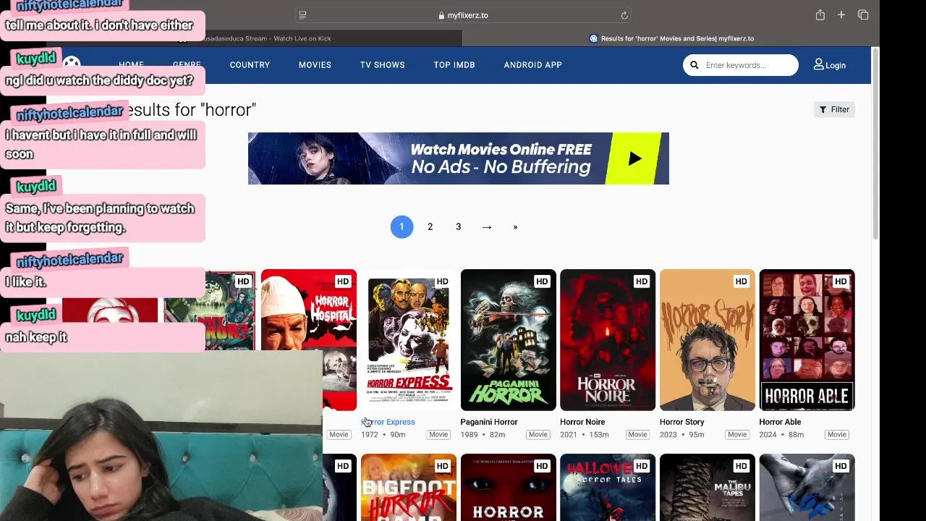The height and width of the screenshot is (521, 926).
Task: Go to results page 2
Action: (x=430, y=226)
